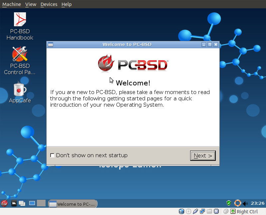The image size is (266, 215).
Task: Maximize the Welcome to PC-BSD window
Action: [210, 45]
